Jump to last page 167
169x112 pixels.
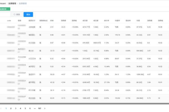(39, 108)
